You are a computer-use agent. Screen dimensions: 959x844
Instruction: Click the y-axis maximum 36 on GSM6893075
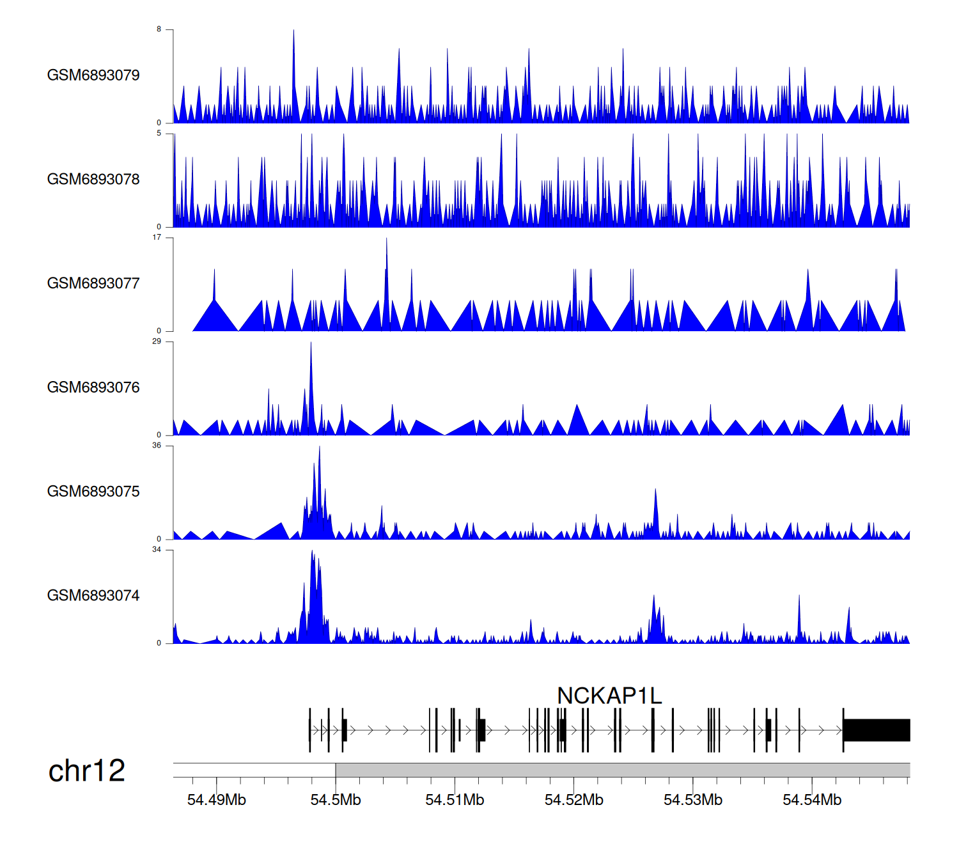[157, 446]
